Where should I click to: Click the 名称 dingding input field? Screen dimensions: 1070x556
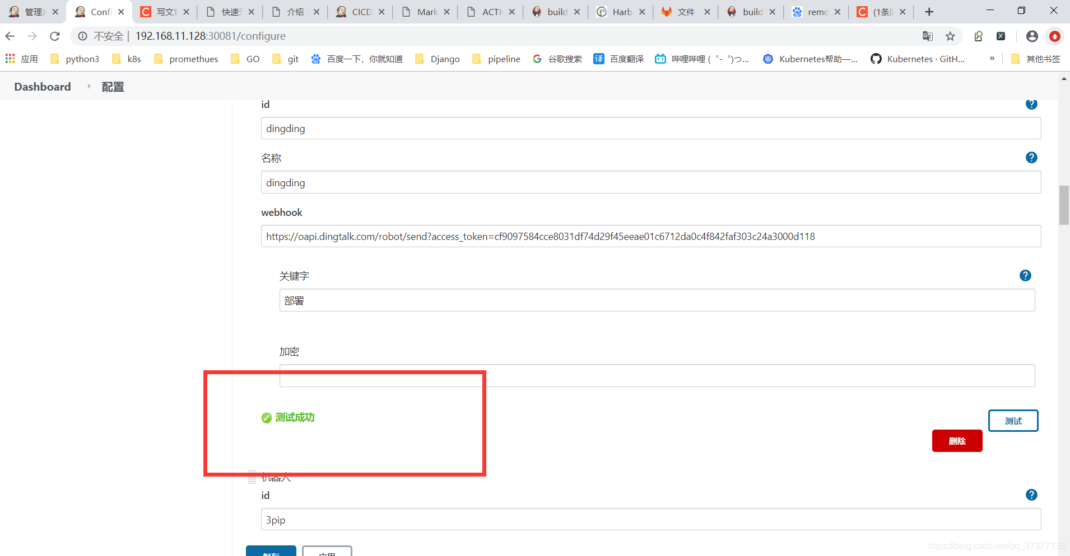coord(651,182)
